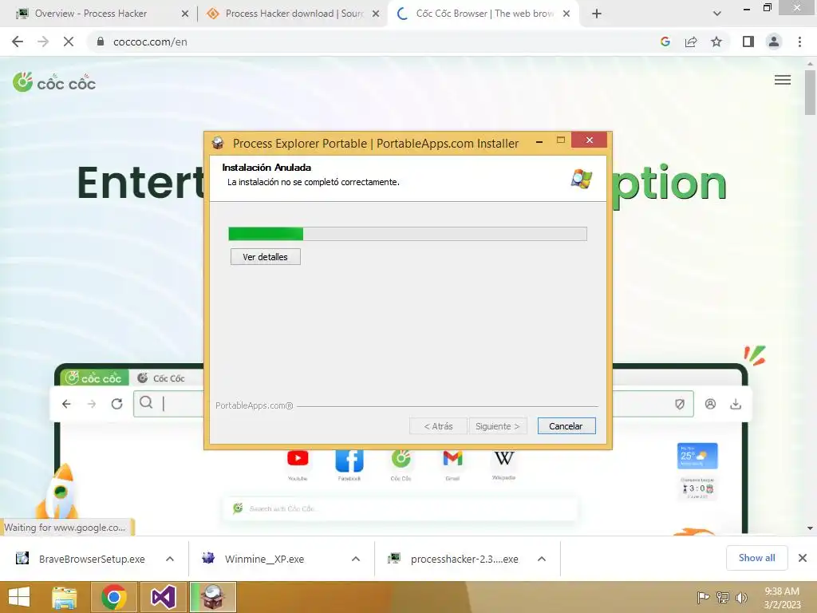Click the reload icon in the mockup
The height and width of the screenshot is (613, 817).
(116, 404)
